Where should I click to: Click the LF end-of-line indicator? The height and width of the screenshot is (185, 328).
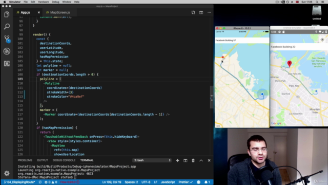click(x=156, y=182)
